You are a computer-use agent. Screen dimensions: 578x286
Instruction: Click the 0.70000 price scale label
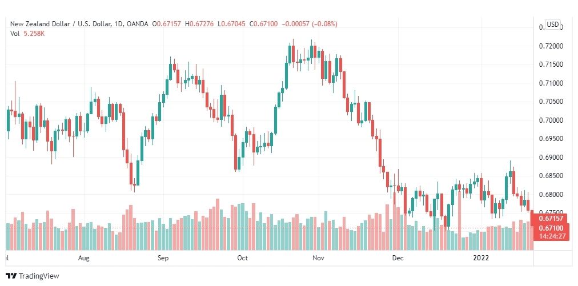point(551,120)
